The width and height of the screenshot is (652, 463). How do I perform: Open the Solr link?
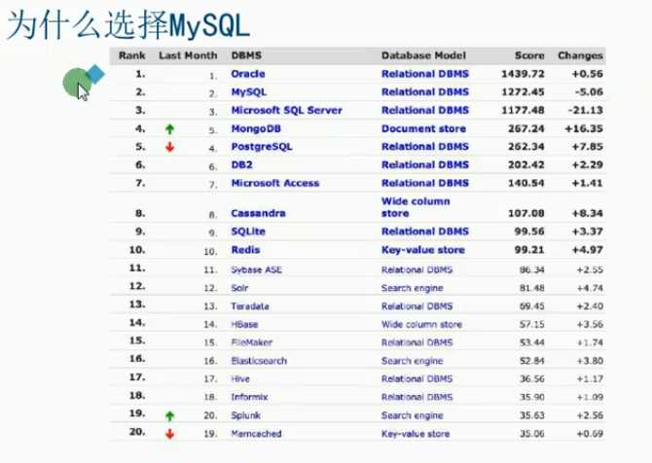pos(239,288)
